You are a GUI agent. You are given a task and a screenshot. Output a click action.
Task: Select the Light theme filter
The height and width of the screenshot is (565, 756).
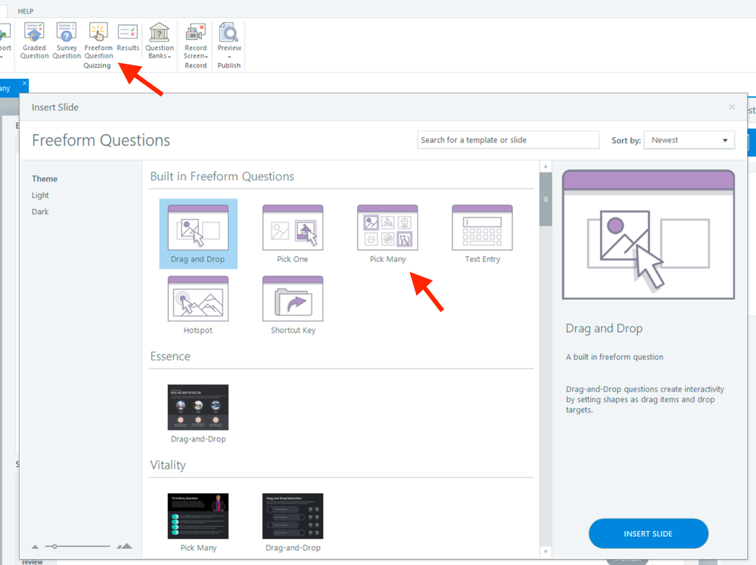click(40, 195)
